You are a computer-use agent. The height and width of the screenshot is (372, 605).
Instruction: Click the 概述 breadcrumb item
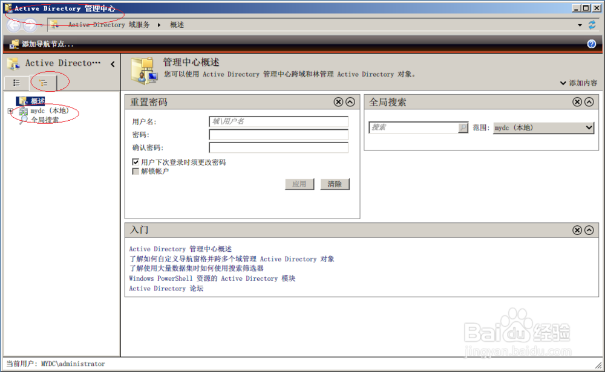[177, 25]
